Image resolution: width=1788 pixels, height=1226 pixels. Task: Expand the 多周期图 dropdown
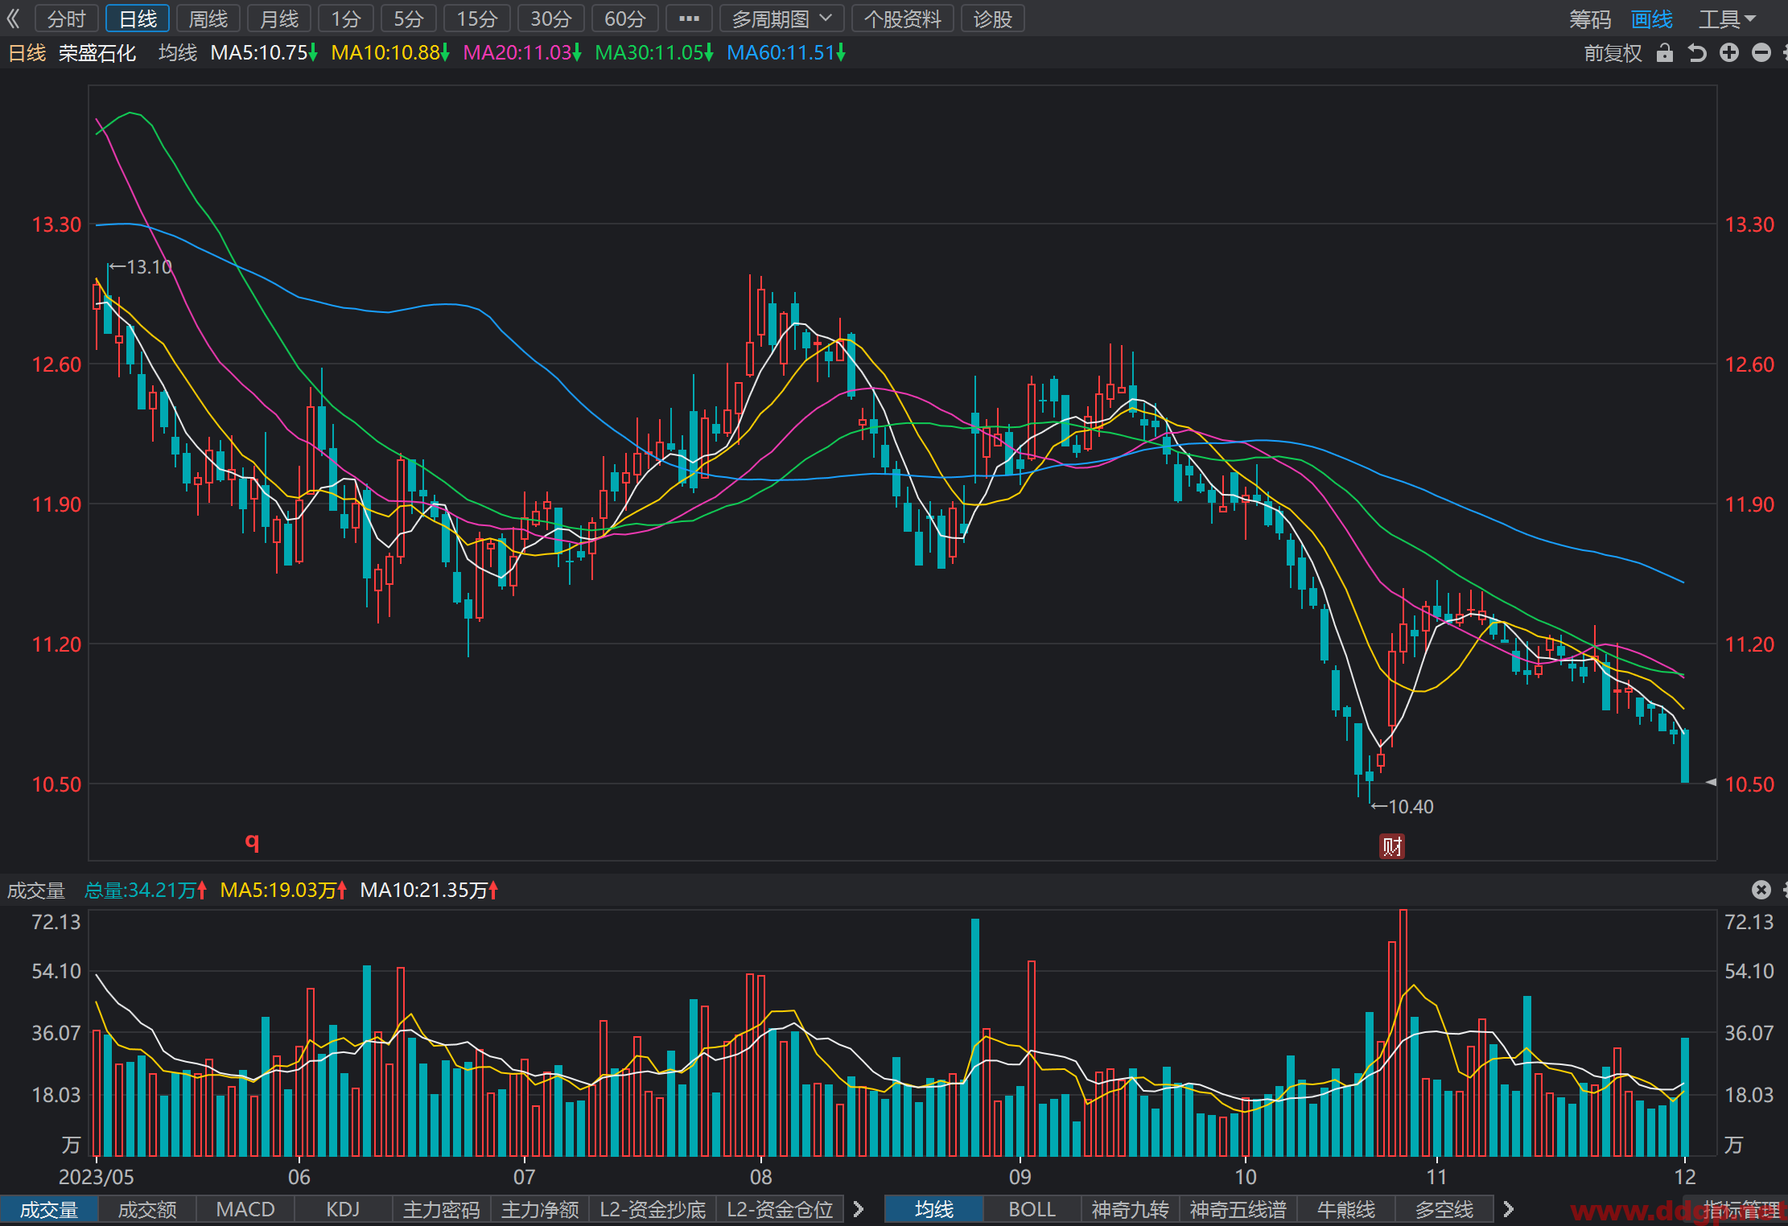(x=782, y=19)
